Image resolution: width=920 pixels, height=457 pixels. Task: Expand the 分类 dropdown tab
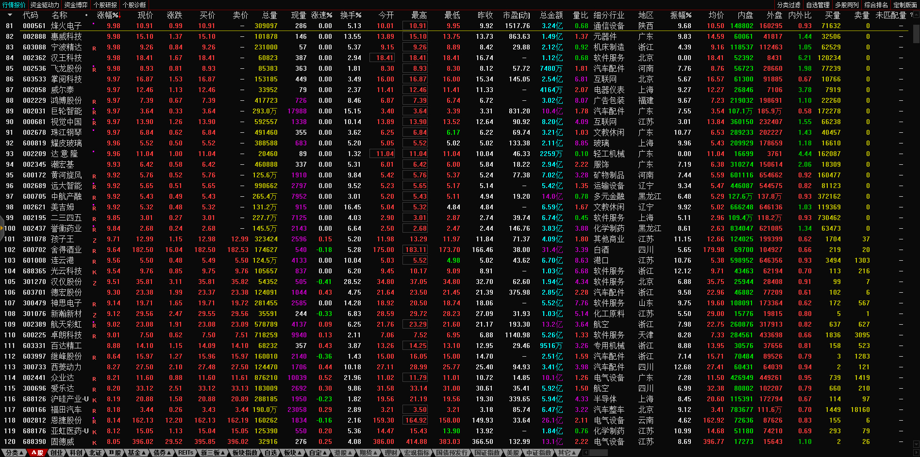[x=14, y=453]
